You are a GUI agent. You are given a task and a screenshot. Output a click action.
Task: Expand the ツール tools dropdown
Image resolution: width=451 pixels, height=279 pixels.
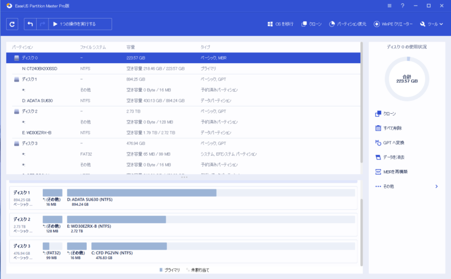(431, 24)
